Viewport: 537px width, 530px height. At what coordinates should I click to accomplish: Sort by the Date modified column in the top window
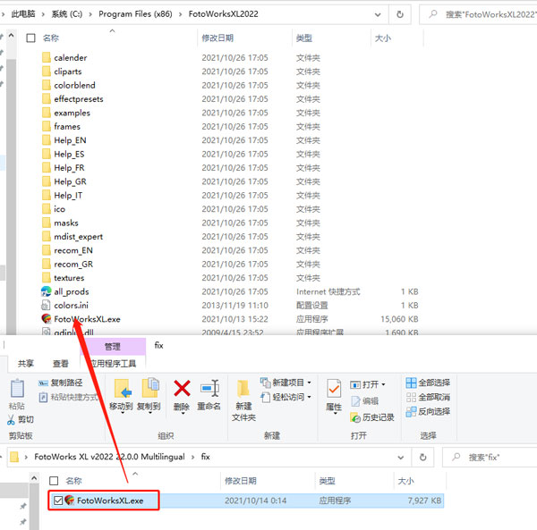pyautogui.click(x=217, y=38)
